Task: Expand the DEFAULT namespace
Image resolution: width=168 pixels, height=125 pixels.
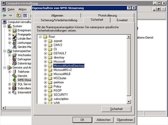Action: coord(45,53)
